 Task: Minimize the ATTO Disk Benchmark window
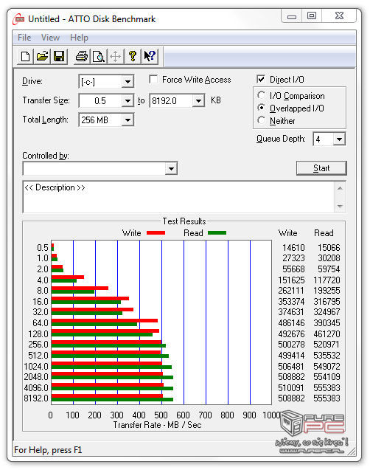(292, 16)
